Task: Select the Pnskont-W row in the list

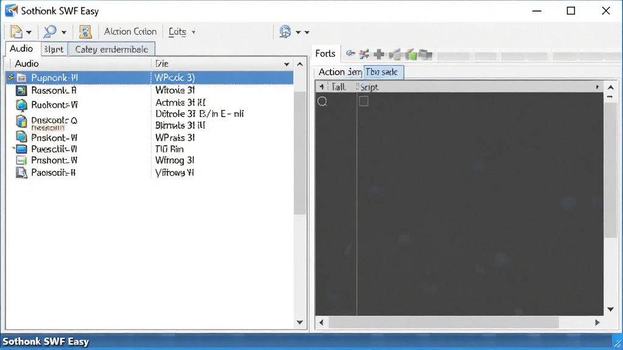Action: pyautogui.click(x=150, y=138)
